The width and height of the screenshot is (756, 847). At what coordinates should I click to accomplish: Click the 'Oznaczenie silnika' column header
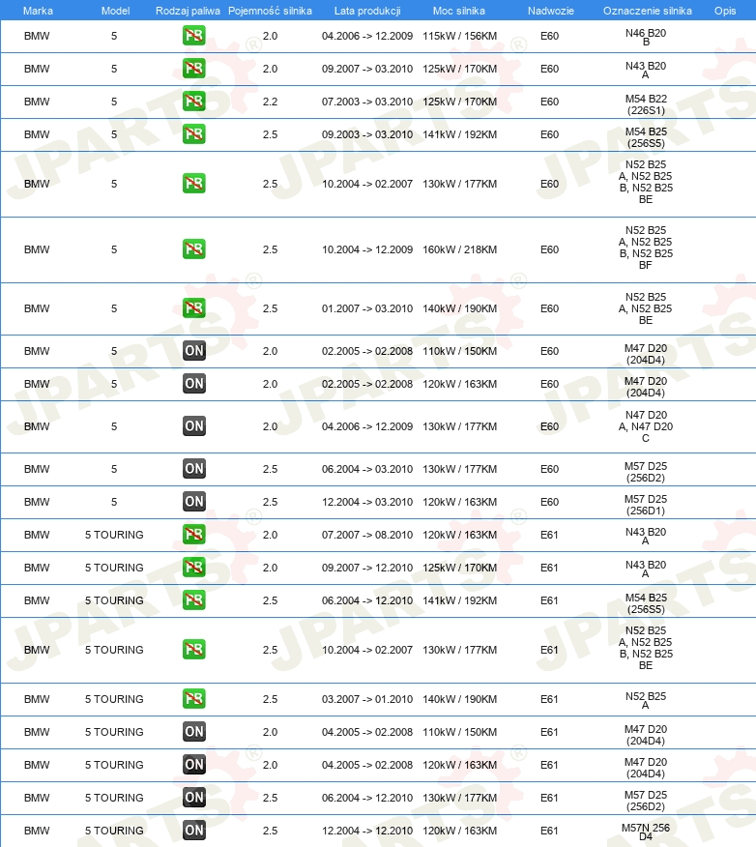point(648,11)
